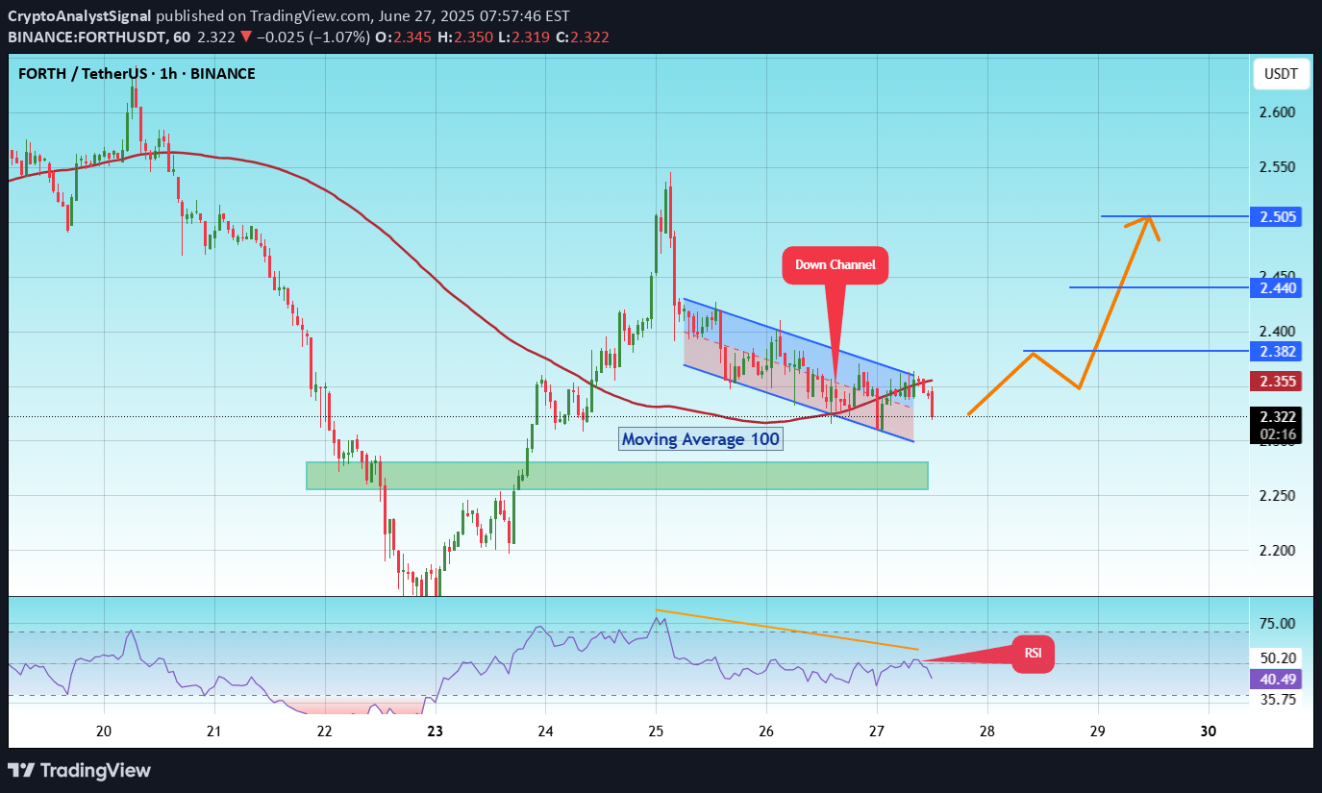Image resolution: width=1322 pixels, height=793 pixels.
Task: Click date 27 on the time axis
Action: [877, 731]
